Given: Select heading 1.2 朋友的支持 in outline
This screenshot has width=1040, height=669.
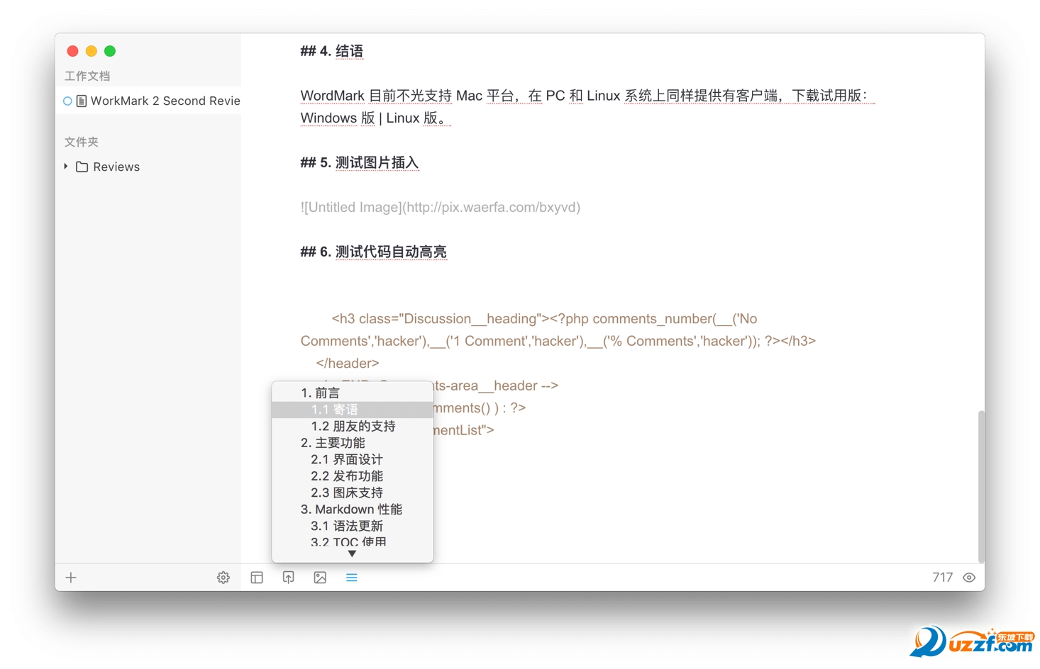Looking at the screenshot, I should [x=353, y=426].
